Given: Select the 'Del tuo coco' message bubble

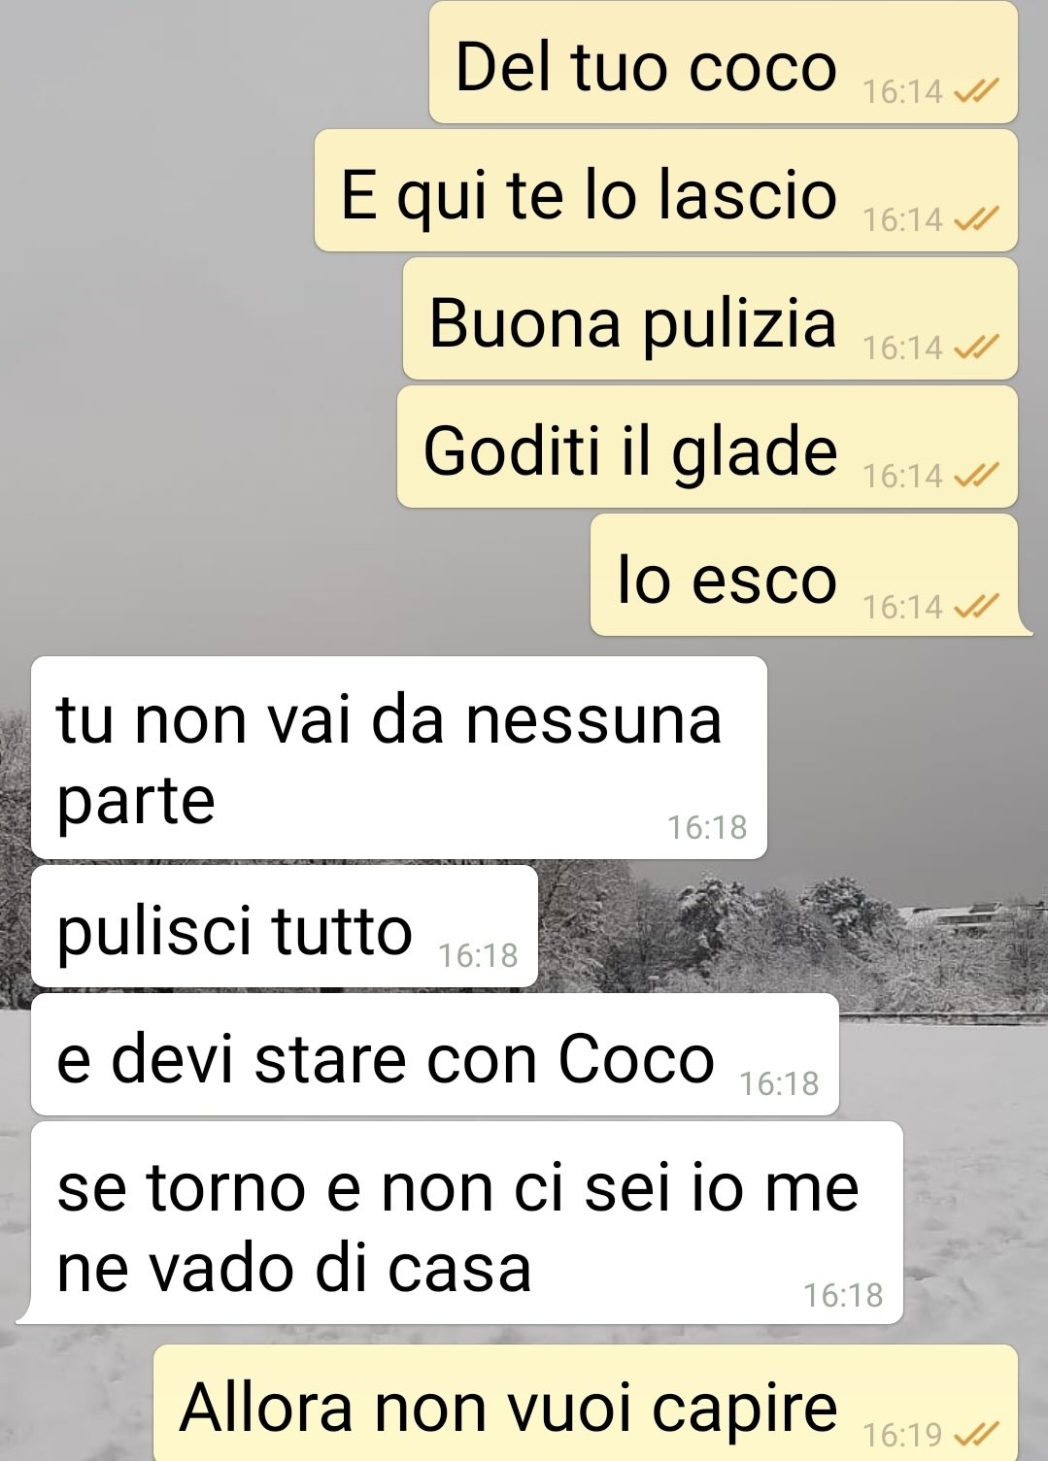Looking at the screenshot, I should [x=724, y=62].
